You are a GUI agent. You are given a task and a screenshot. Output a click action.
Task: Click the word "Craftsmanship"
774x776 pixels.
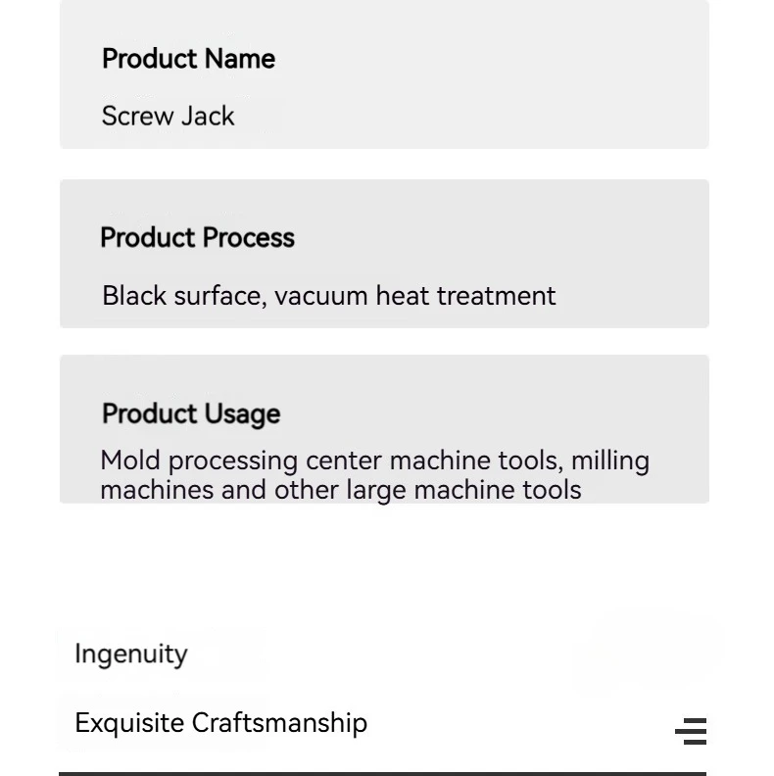coord(279,723)
